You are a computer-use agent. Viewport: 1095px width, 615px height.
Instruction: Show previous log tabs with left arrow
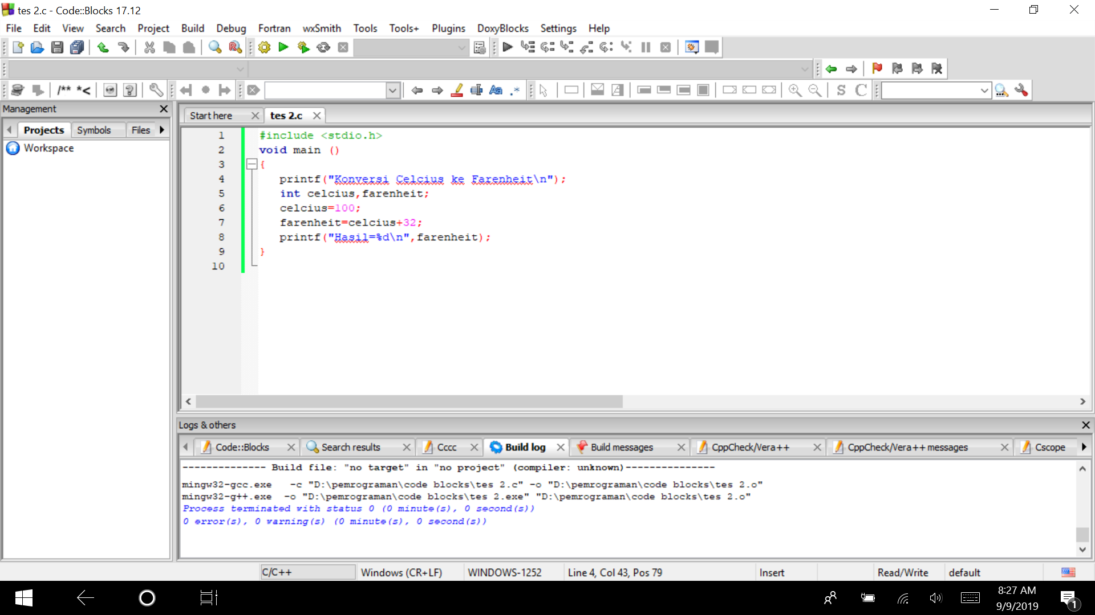pos(185,447)
